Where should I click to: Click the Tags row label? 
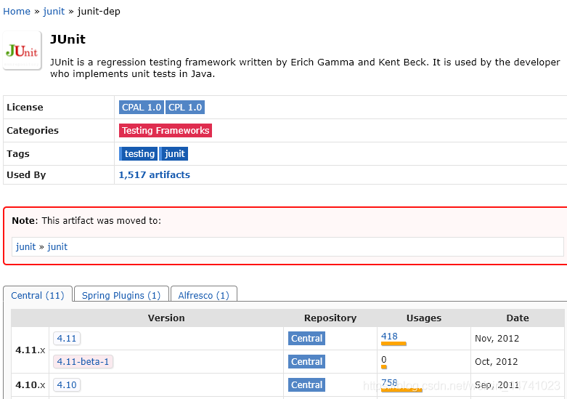click(x=17, y=153)
